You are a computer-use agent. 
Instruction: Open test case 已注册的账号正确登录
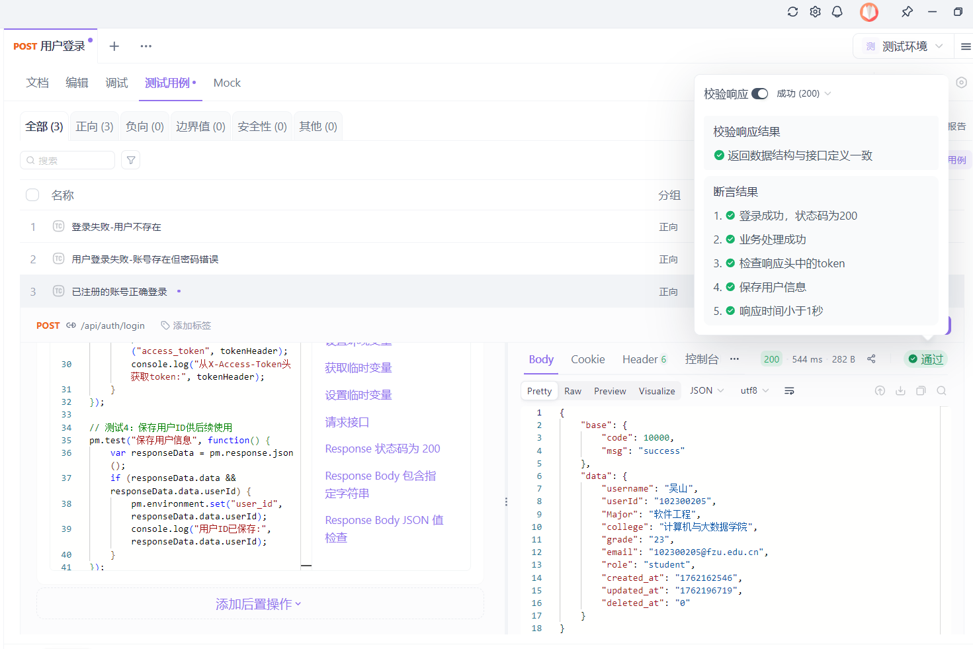(119, 292)
